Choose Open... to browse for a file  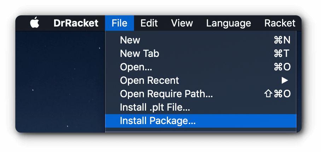[136, 67]
